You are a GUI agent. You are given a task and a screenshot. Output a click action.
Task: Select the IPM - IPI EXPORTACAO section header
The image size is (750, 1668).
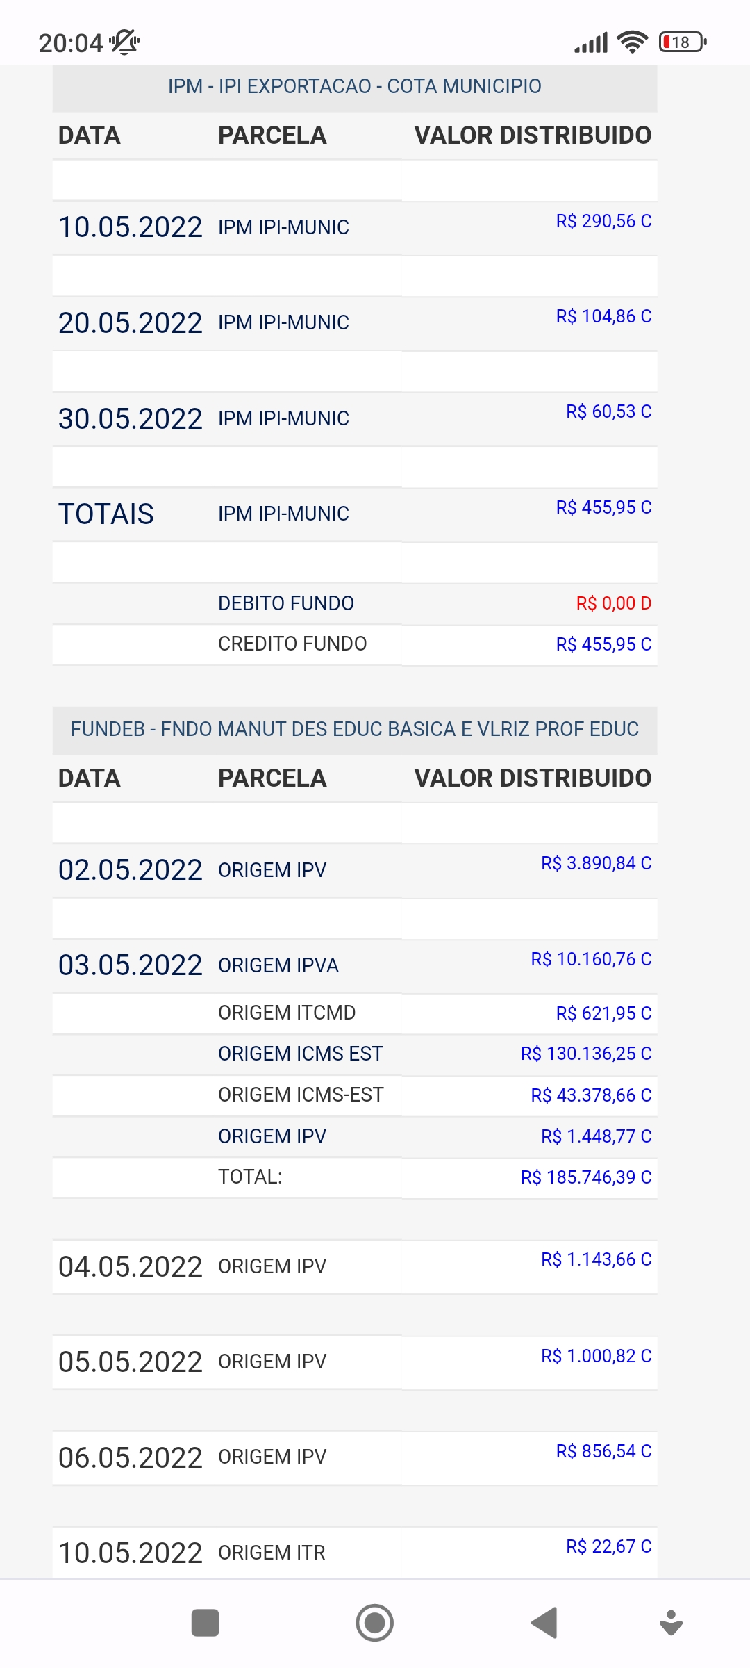(x=354, y=86)
